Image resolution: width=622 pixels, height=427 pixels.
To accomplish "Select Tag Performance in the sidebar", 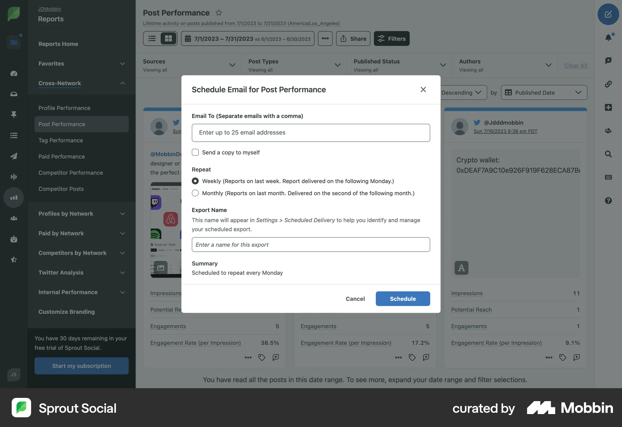I will tap(61, 140).
